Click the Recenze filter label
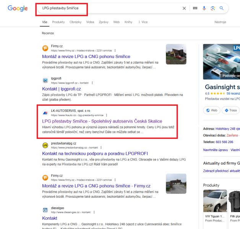240x229 pixels. coord(48,33)
